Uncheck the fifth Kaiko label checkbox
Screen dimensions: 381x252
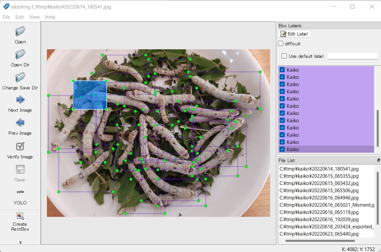pos(282,99)
